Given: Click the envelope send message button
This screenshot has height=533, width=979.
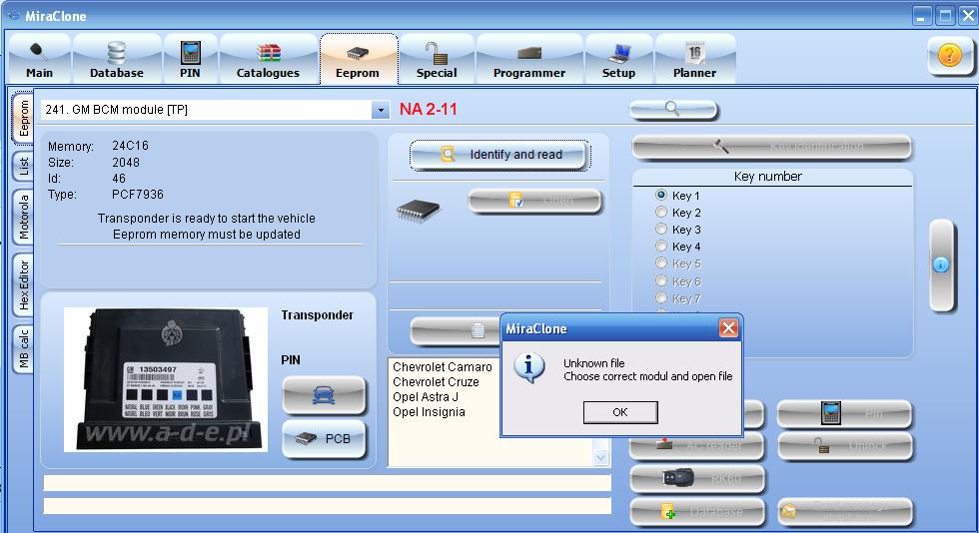Looking at the screenshot, I should click(x=844, y=512).
